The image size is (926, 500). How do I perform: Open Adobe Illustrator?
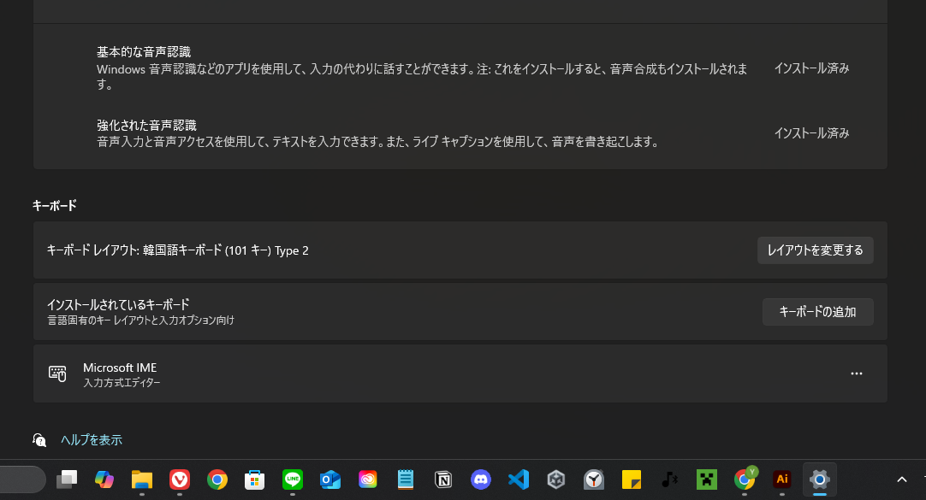781,479
